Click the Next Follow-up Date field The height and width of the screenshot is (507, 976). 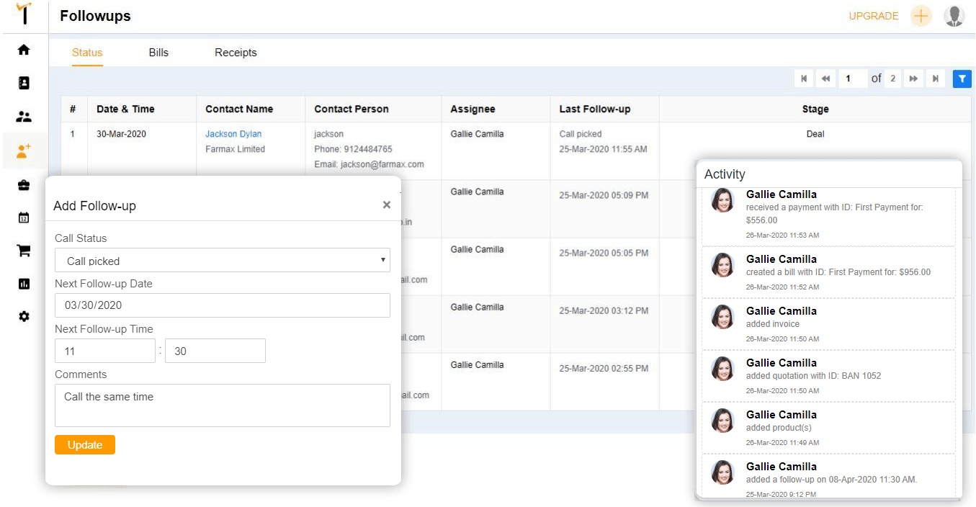[222, 305]
